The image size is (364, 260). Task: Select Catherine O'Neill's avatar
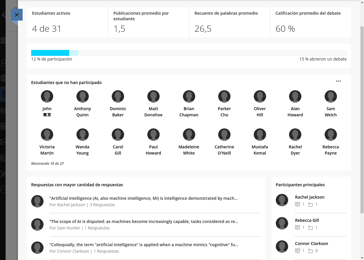coord(224,135)
